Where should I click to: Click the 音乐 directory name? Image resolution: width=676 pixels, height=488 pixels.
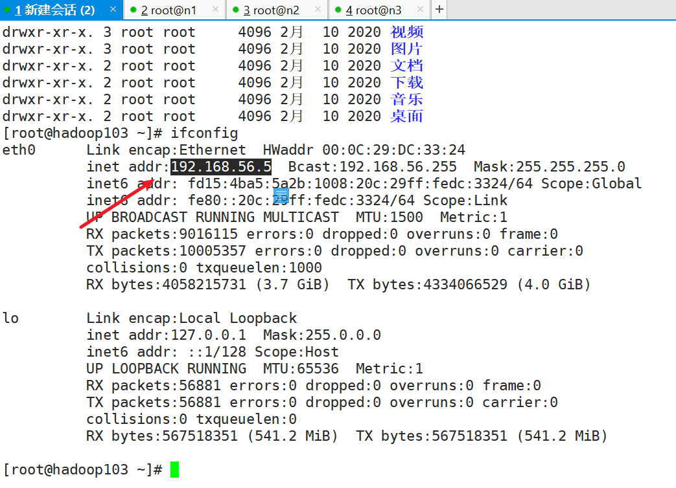click(x=407, y=99)
